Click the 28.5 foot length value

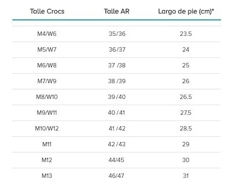pyautogui.click(x=186, y=129)
